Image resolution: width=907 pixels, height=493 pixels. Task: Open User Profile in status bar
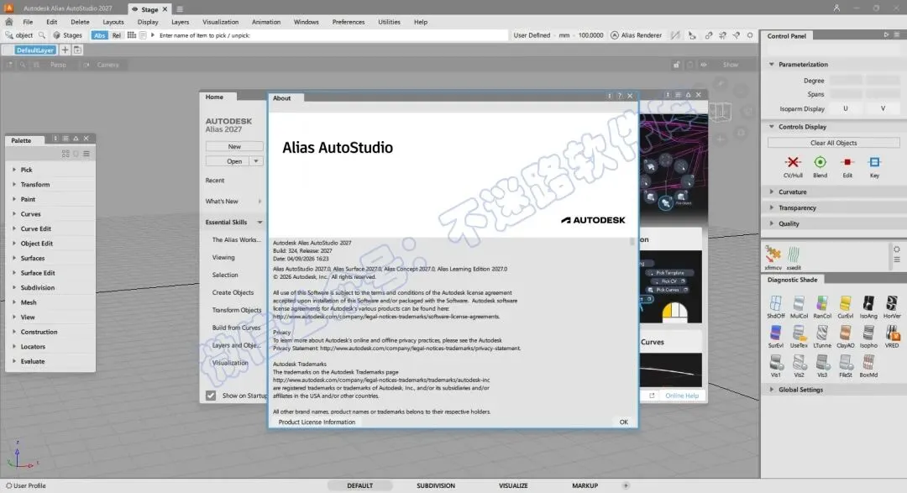click(x=26, y=486)
